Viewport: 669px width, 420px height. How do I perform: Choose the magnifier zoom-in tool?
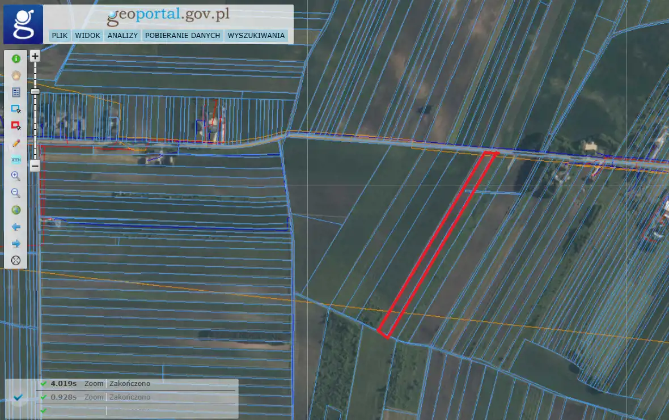[16, 176]
